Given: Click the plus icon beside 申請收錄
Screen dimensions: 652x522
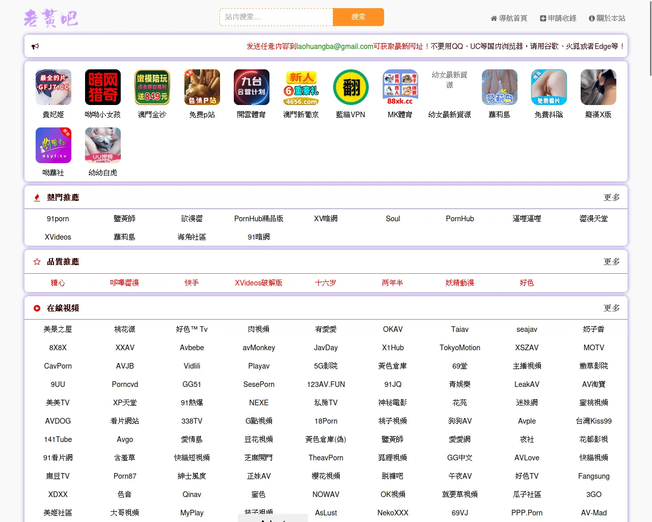Looking at the screenshot, I should coord(543,18).
